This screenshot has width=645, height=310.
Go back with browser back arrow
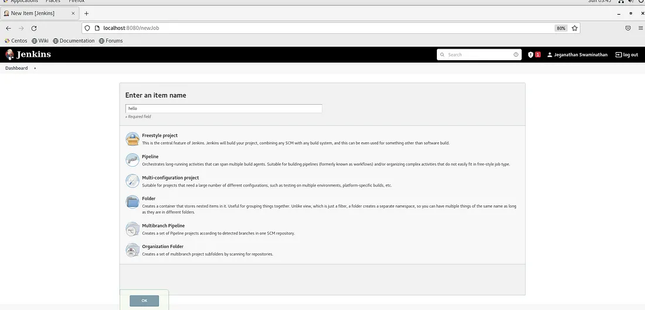pyautogui.click(x=9, y=28)
